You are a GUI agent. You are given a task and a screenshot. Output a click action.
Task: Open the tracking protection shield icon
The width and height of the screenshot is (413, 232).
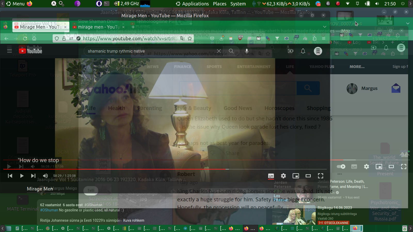(57, 38)
